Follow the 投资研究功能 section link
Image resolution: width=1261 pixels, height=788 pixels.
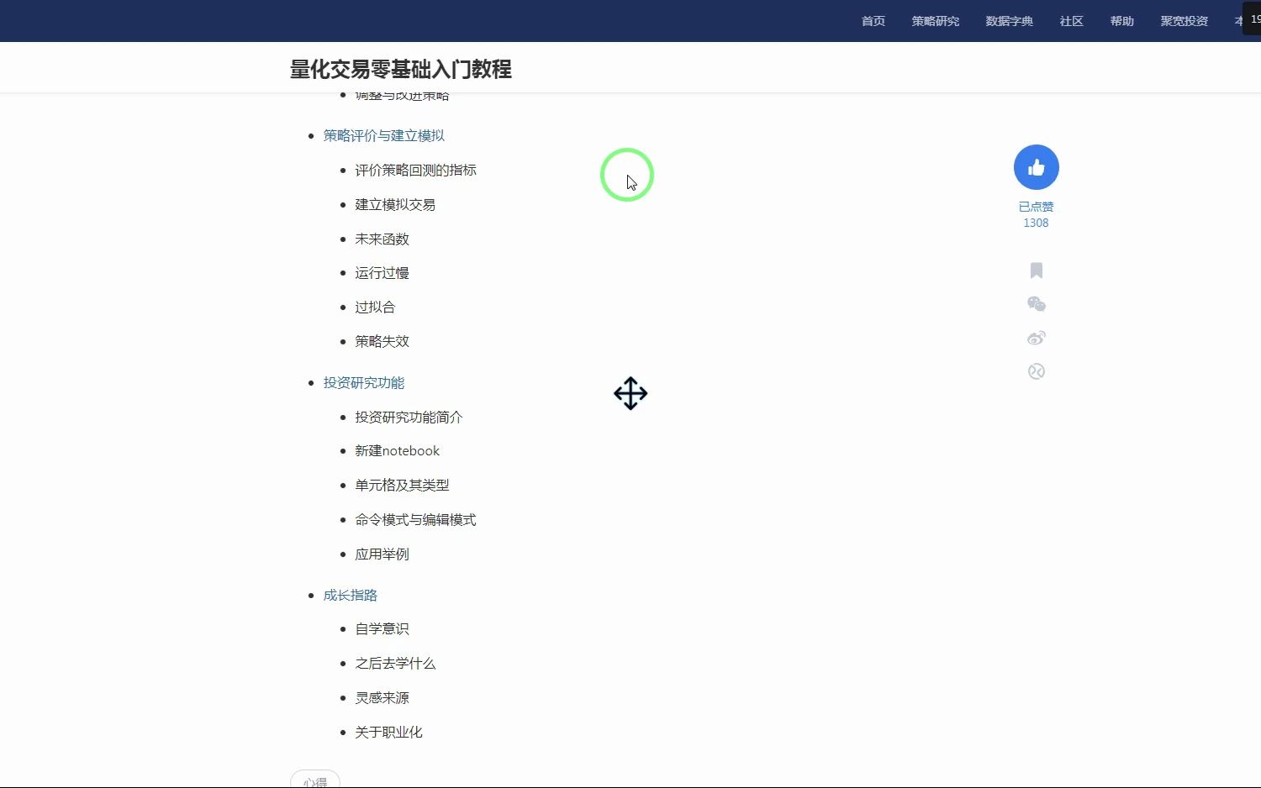364,382
